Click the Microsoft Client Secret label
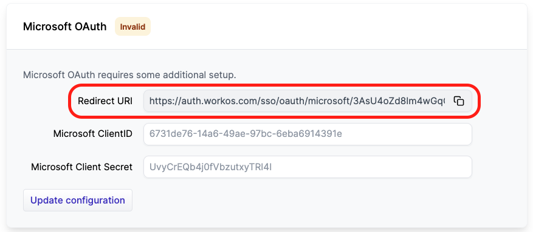The width and height of the screenshot is (533, 232). pyautogui.click(x=81, y=167)
